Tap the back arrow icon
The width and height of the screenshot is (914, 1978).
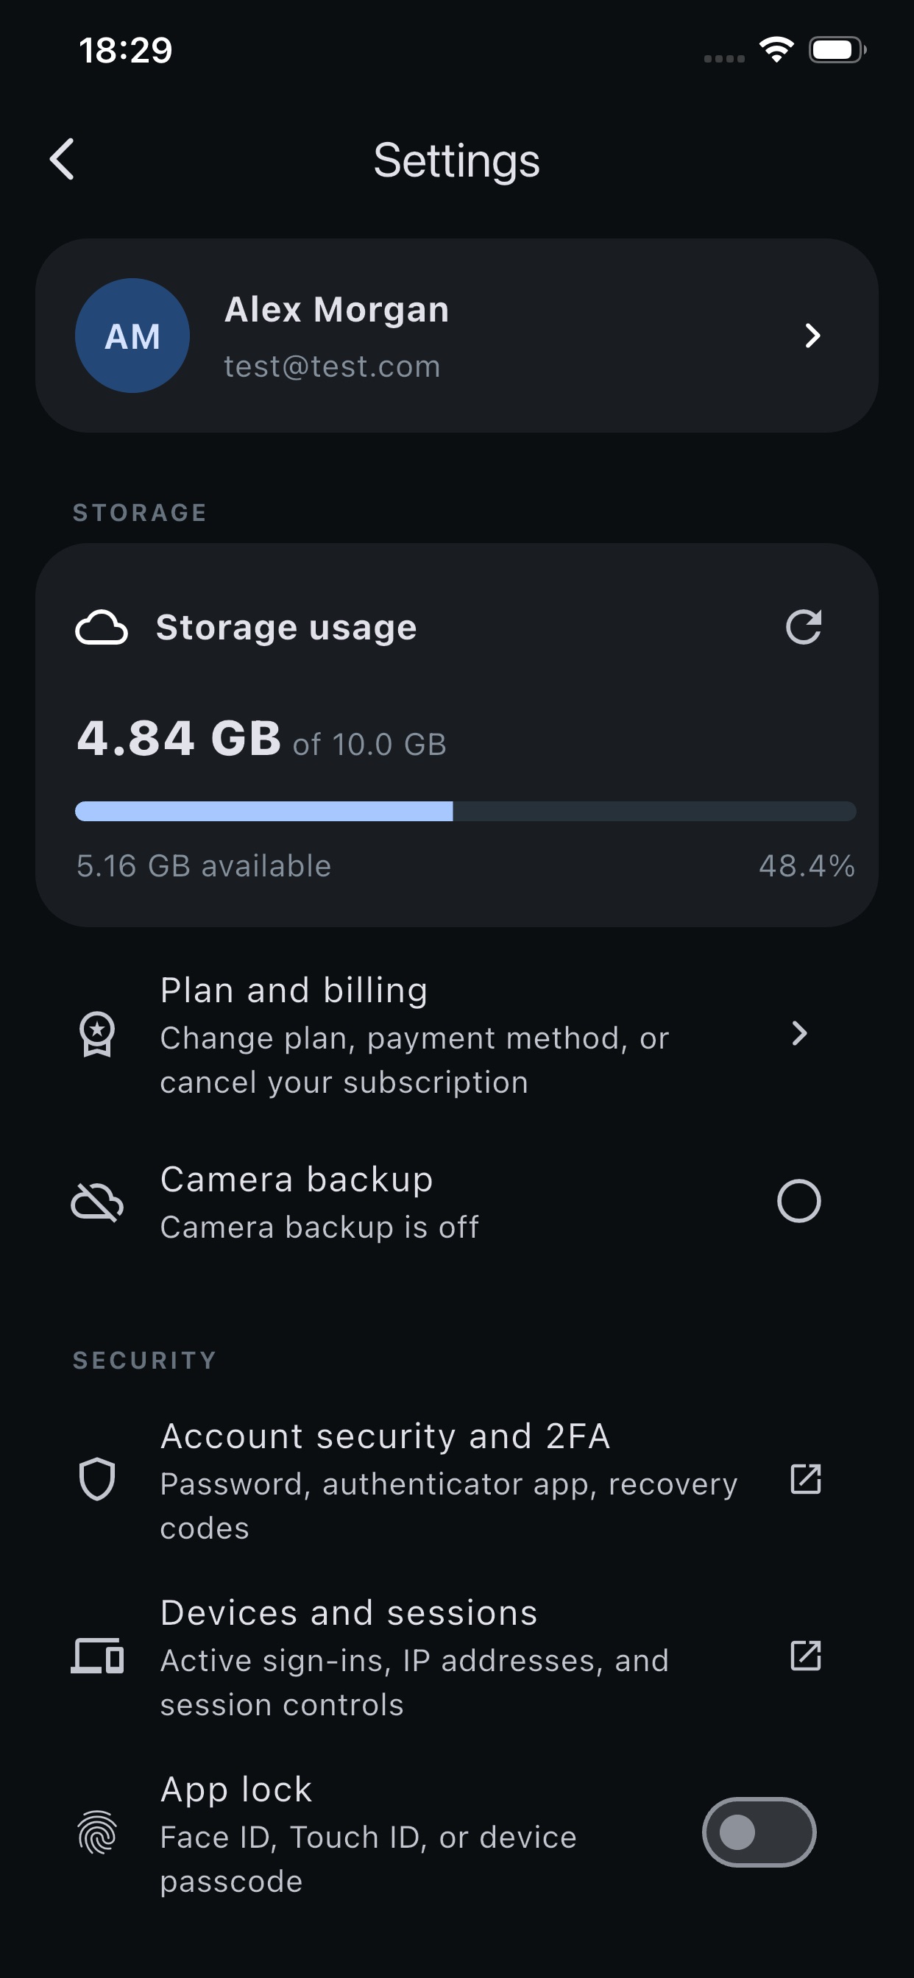click(63, 159)
